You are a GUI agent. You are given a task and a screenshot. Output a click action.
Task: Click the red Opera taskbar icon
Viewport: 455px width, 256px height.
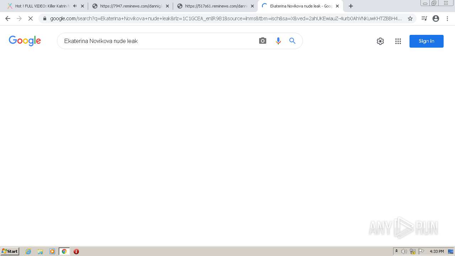76,251
